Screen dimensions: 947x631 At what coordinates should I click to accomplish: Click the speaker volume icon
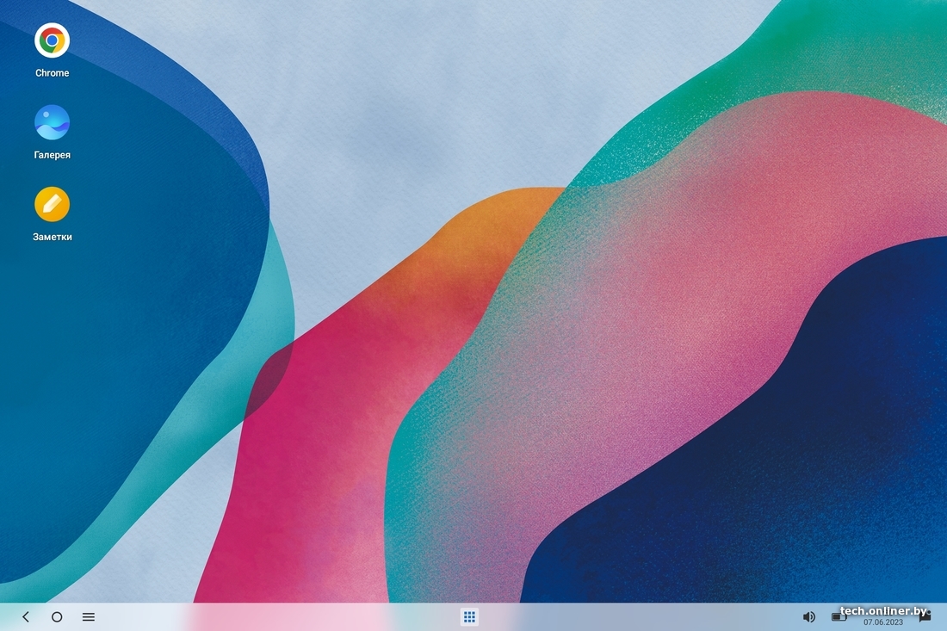click(808, 617)
